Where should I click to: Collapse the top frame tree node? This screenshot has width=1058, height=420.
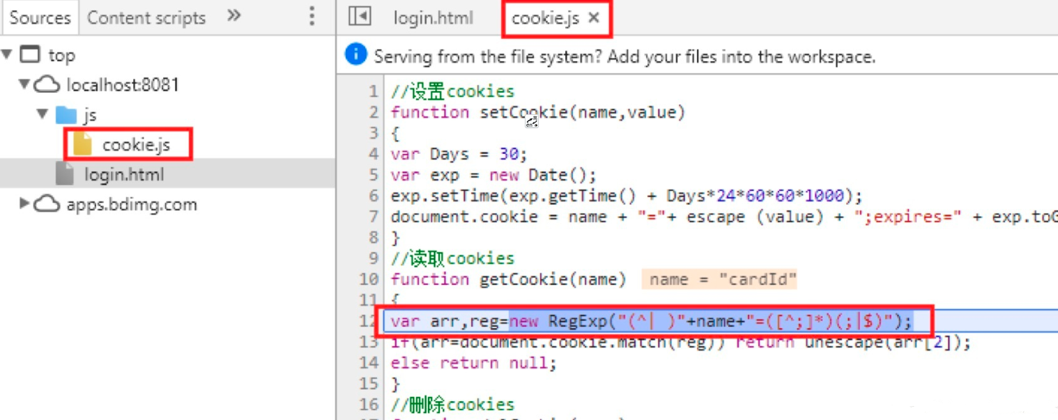[x=8, y=54]
